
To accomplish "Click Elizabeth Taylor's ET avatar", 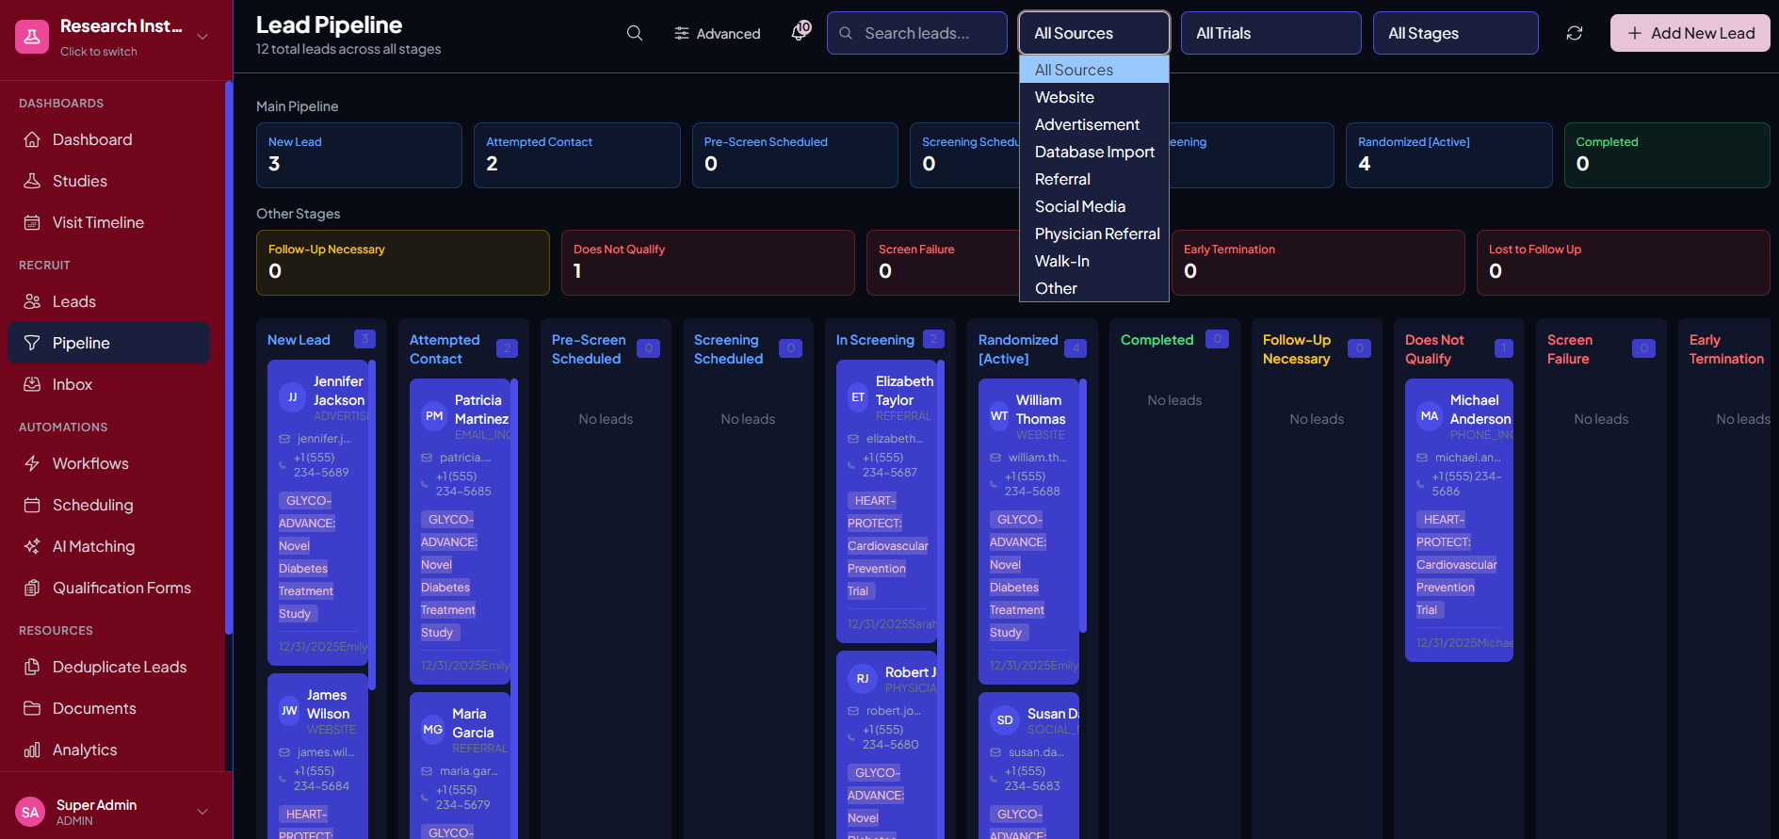I will [x=858, y=397].
